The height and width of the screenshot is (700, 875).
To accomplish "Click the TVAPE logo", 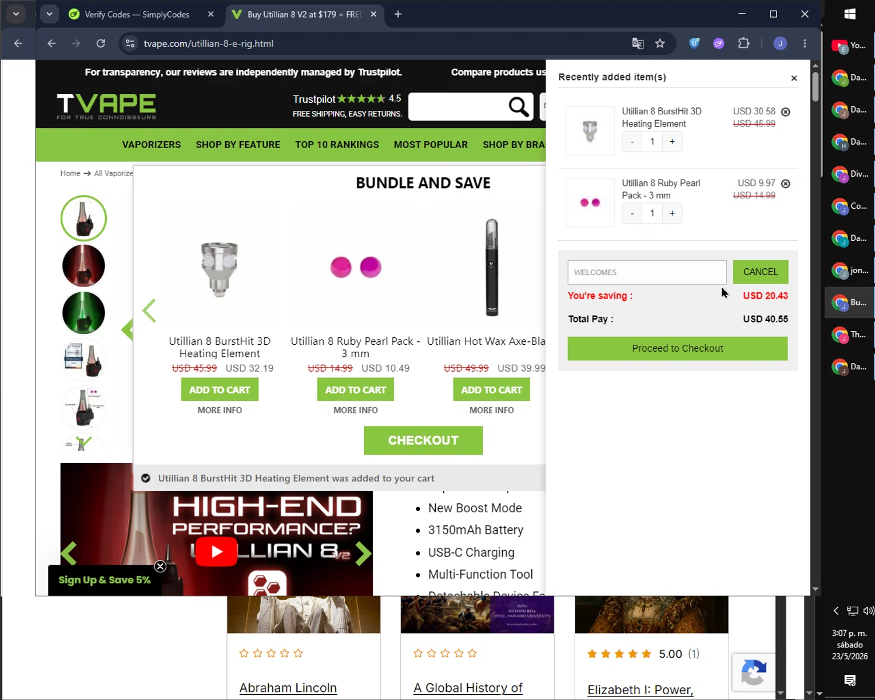I will point(106,106).
